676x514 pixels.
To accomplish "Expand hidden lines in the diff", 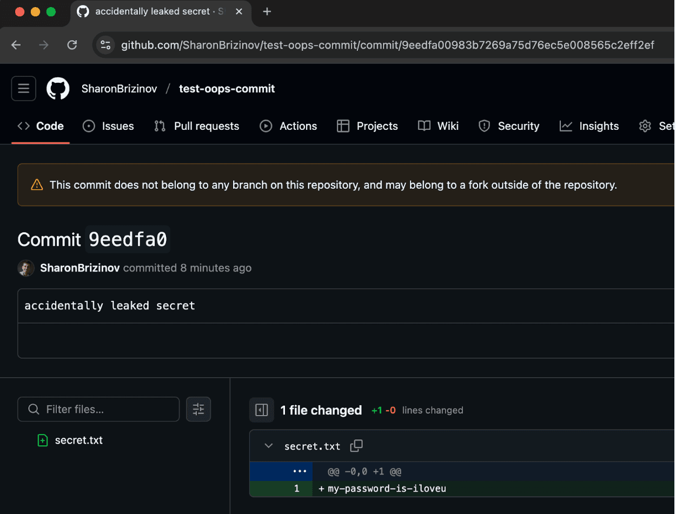I will (300, 471).
